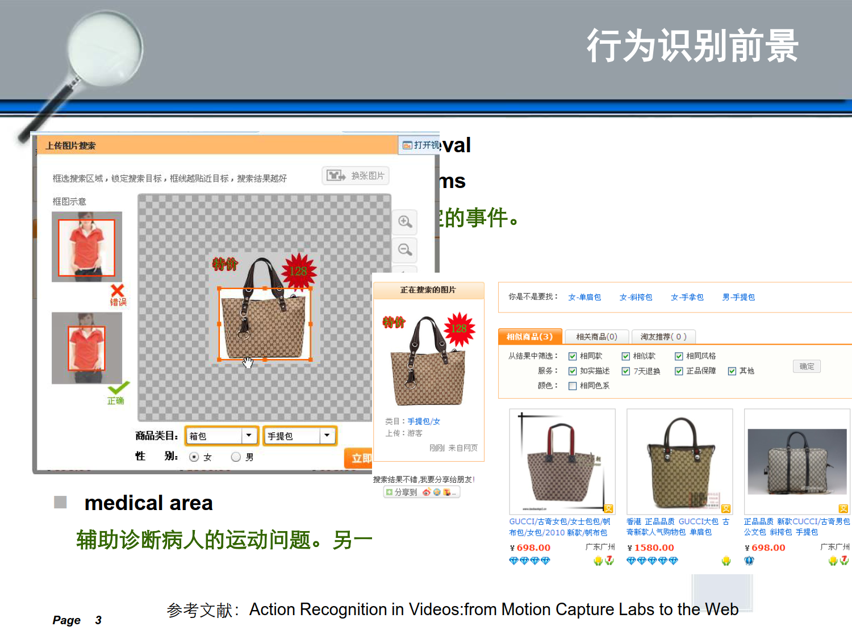Select the 男 gender radio button
Viewport: 852px width, 639px height.
pyautogui.click(x=236, y=457)
